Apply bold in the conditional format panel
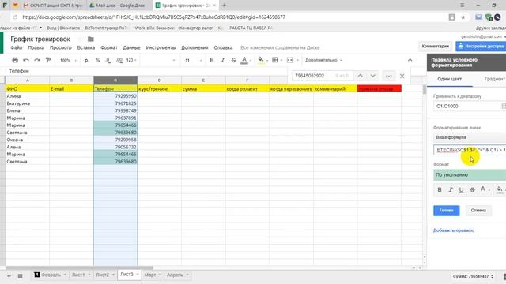Screen dimensions: 506x284 coord(440,189)
